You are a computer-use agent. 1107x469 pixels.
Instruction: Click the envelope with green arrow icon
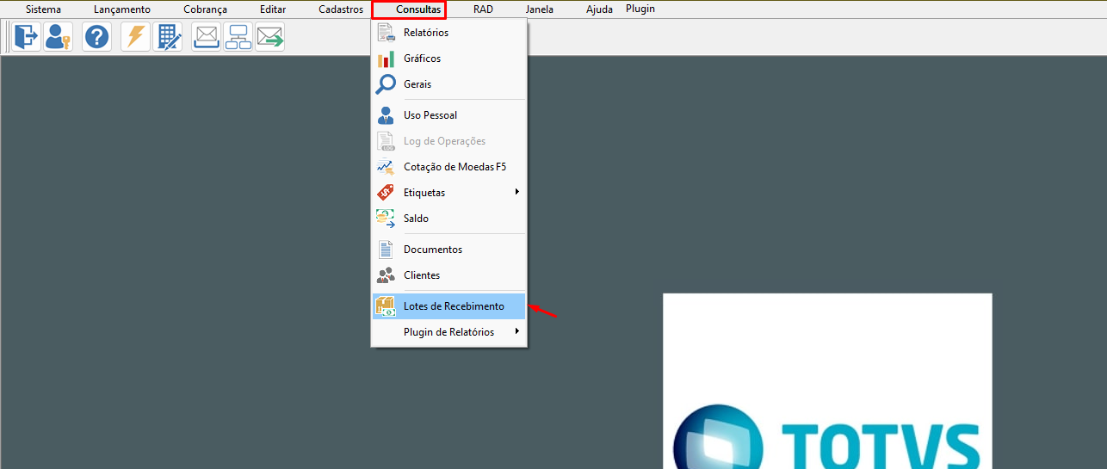[x=270, y=37]
